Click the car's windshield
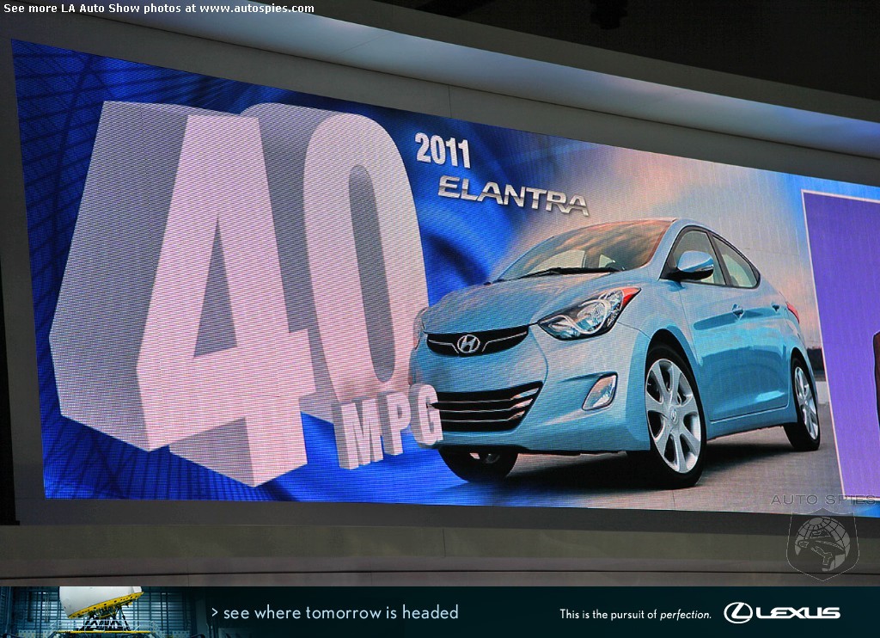880x638 pixels. [x=584, y=250]
